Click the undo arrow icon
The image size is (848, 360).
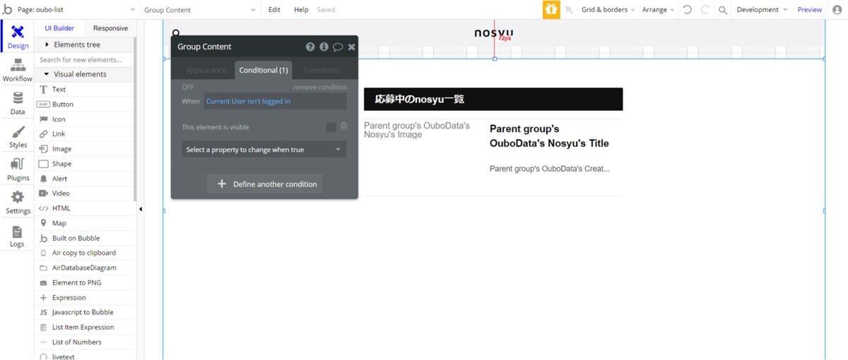(x=687, y=10)
